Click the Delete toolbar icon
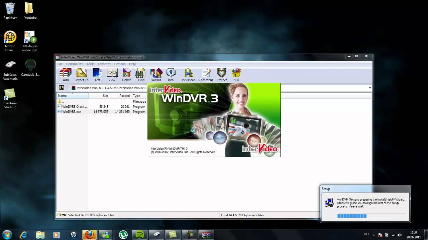 (x=127, y=75)
